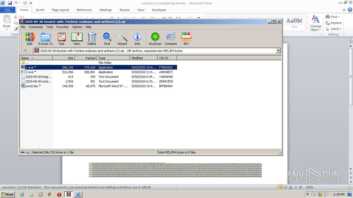Select the parent folder '..' entry
Screen dimensions: 353x198
(x=98, y=63)
